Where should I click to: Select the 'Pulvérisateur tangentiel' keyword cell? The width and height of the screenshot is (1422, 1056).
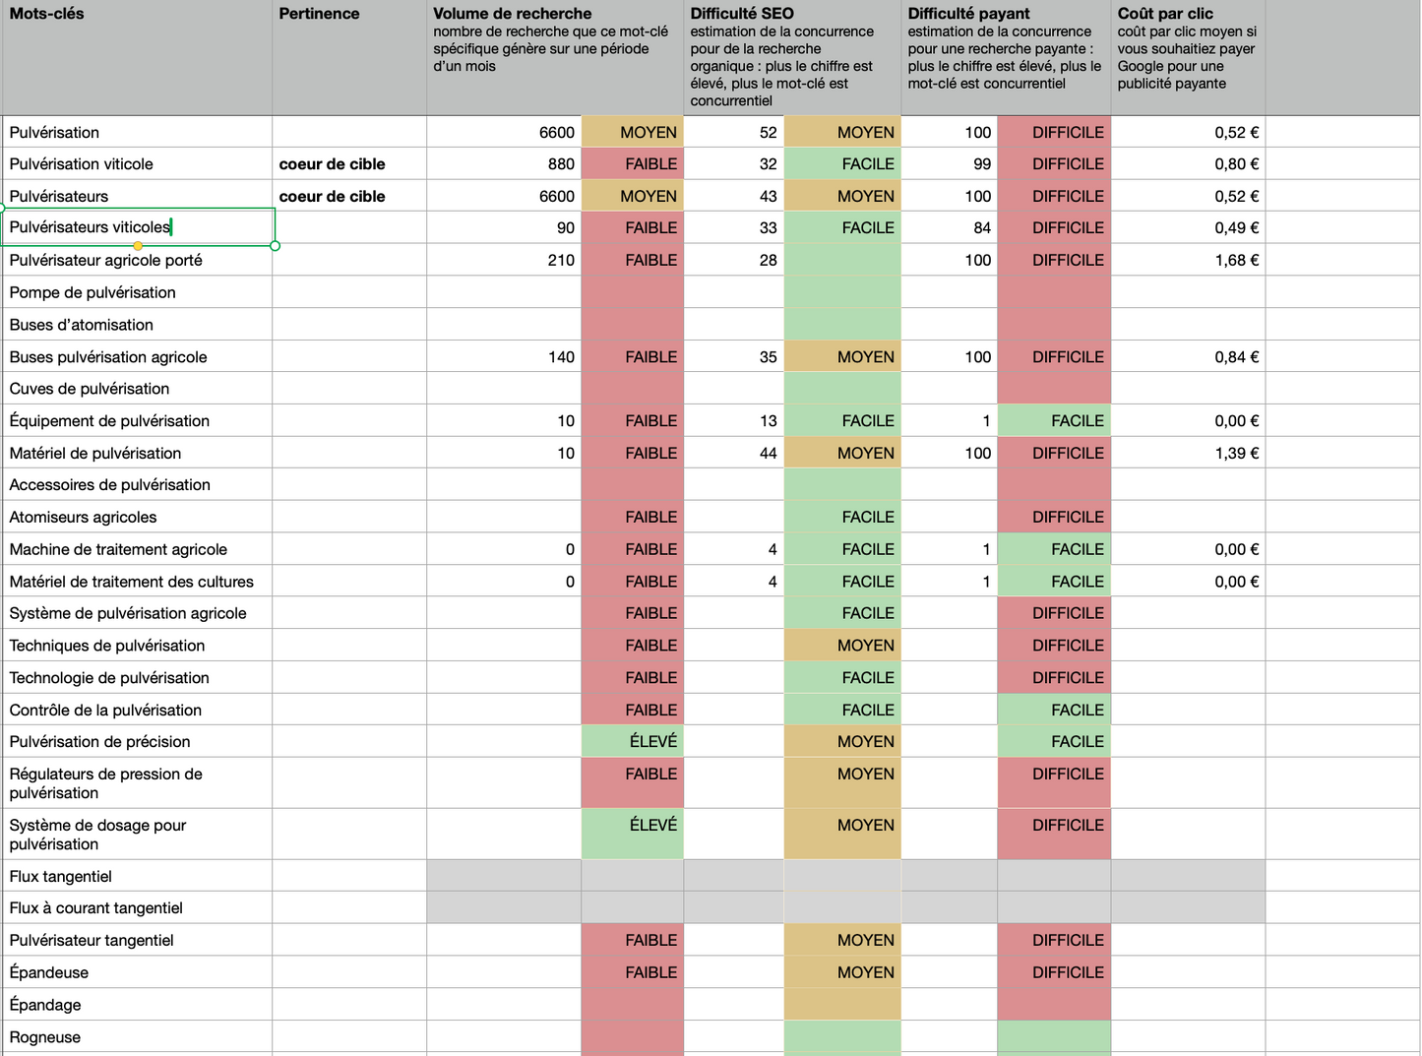coord(137,940)
